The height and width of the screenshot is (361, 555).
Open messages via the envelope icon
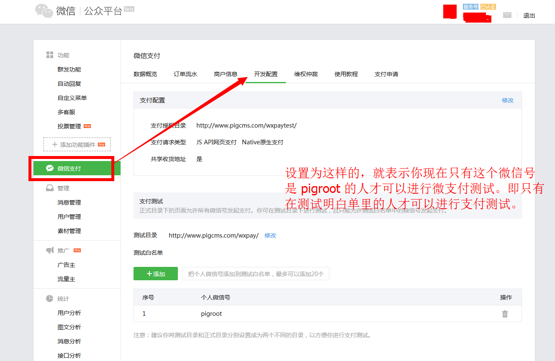click(x=507, y=14)
